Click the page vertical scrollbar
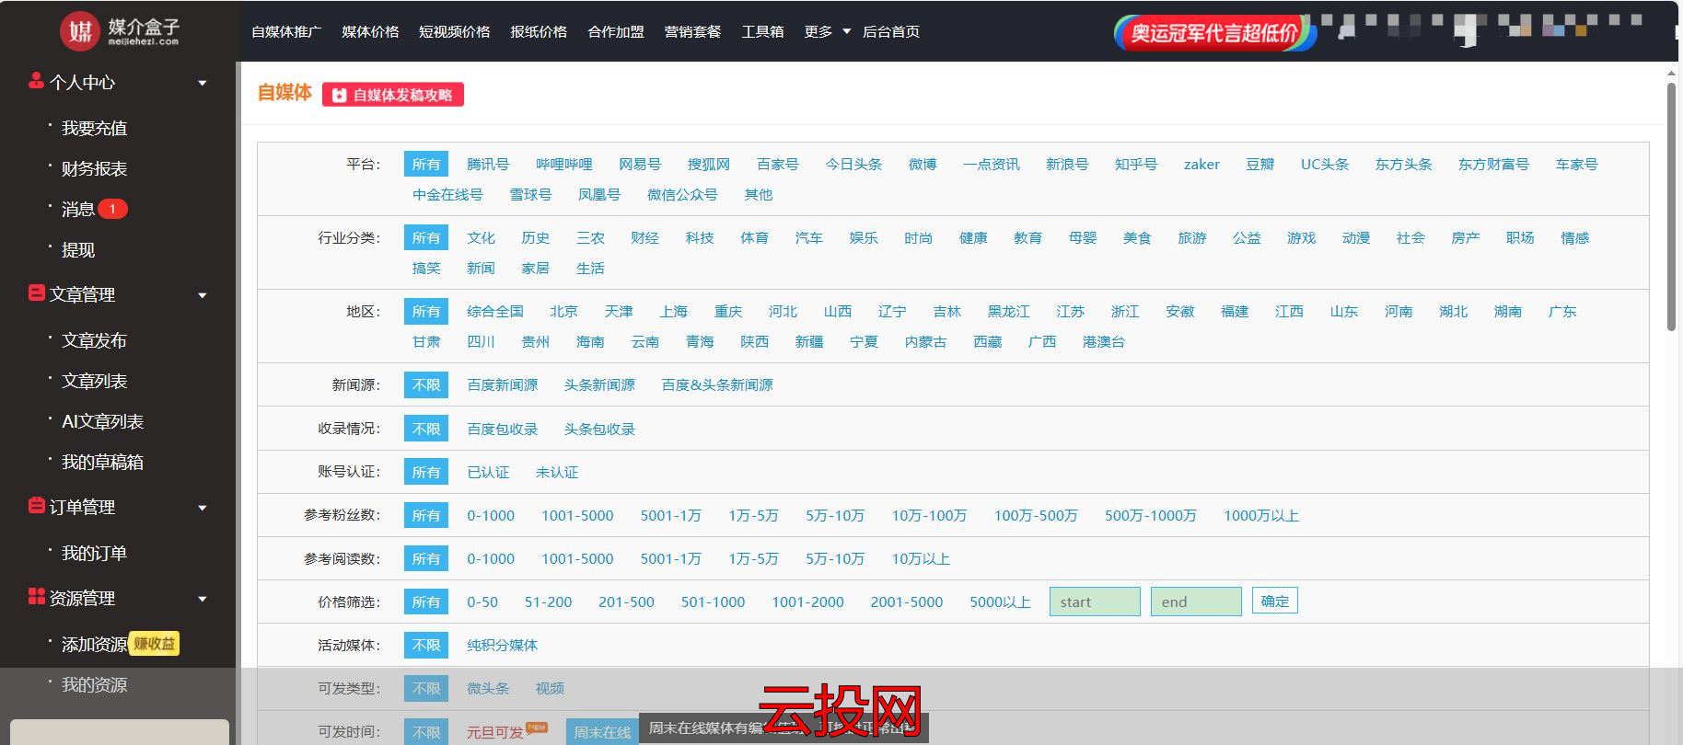Image resolution: width=1683 pixels, height=745 pixels. coord(1671,207)
